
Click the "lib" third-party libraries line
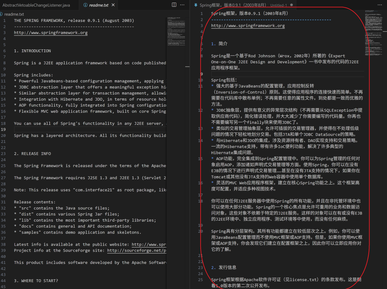tap(85, 220)
